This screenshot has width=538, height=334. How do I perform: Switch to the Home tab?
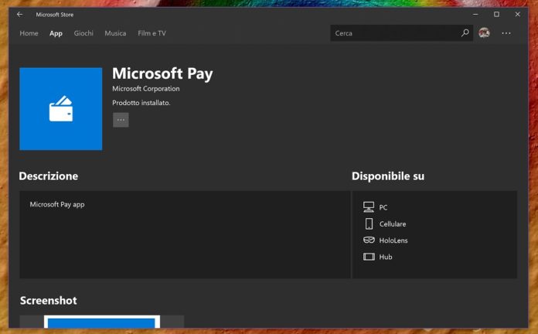(29, 33)
